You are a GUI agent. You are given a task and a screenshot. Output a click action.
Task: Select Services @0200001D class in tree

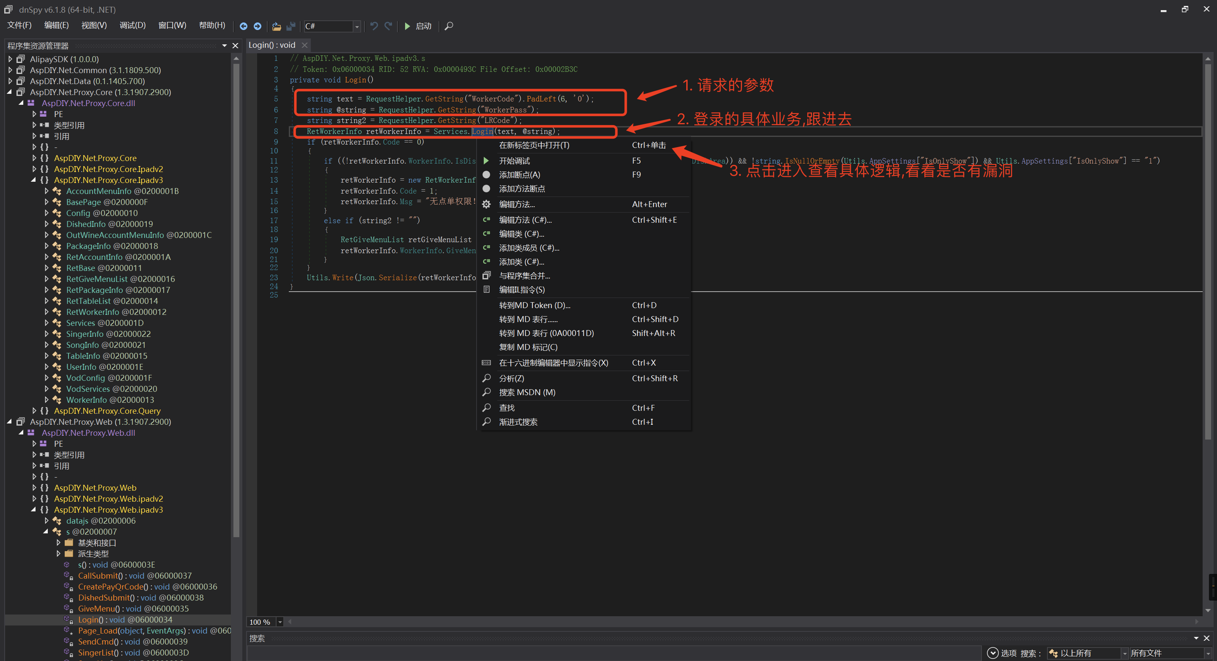pos(104,323)
